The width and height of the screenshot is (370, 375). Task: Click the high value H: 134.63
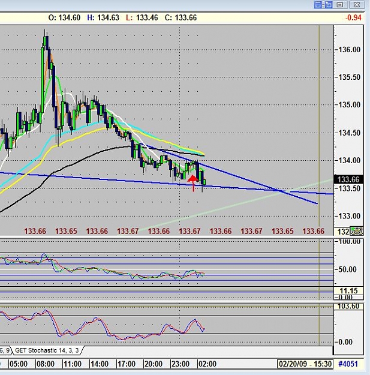(x=103, y=17)
